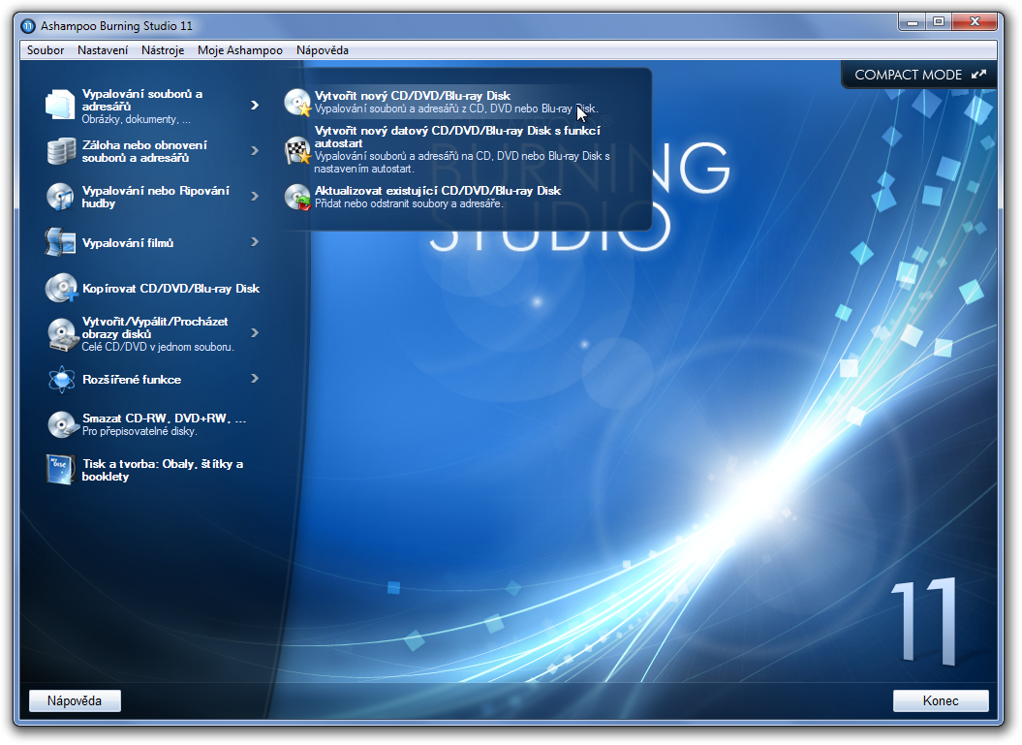Click the Konec button
This screenshot has height=745, width=1022.
coord(941,700)
